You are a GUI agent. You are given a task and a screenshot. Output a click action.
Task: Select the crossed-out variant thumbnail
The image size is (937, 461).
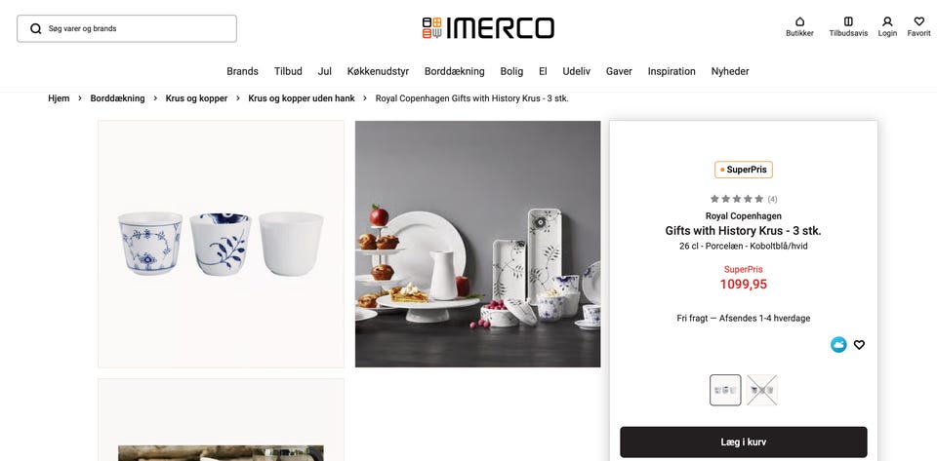pyautogui.click(x=762, y=390)
